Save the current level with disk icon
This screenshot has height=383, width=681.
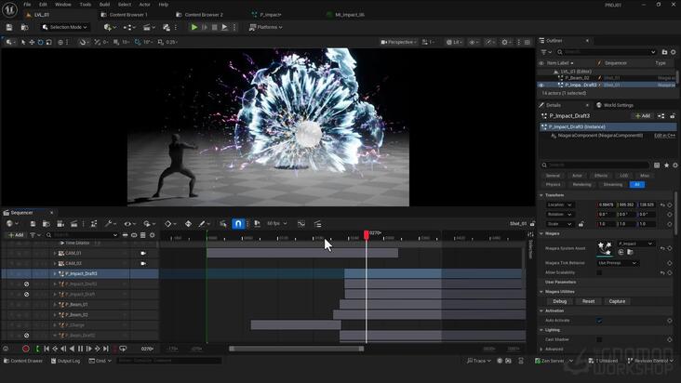coord(9,27)
